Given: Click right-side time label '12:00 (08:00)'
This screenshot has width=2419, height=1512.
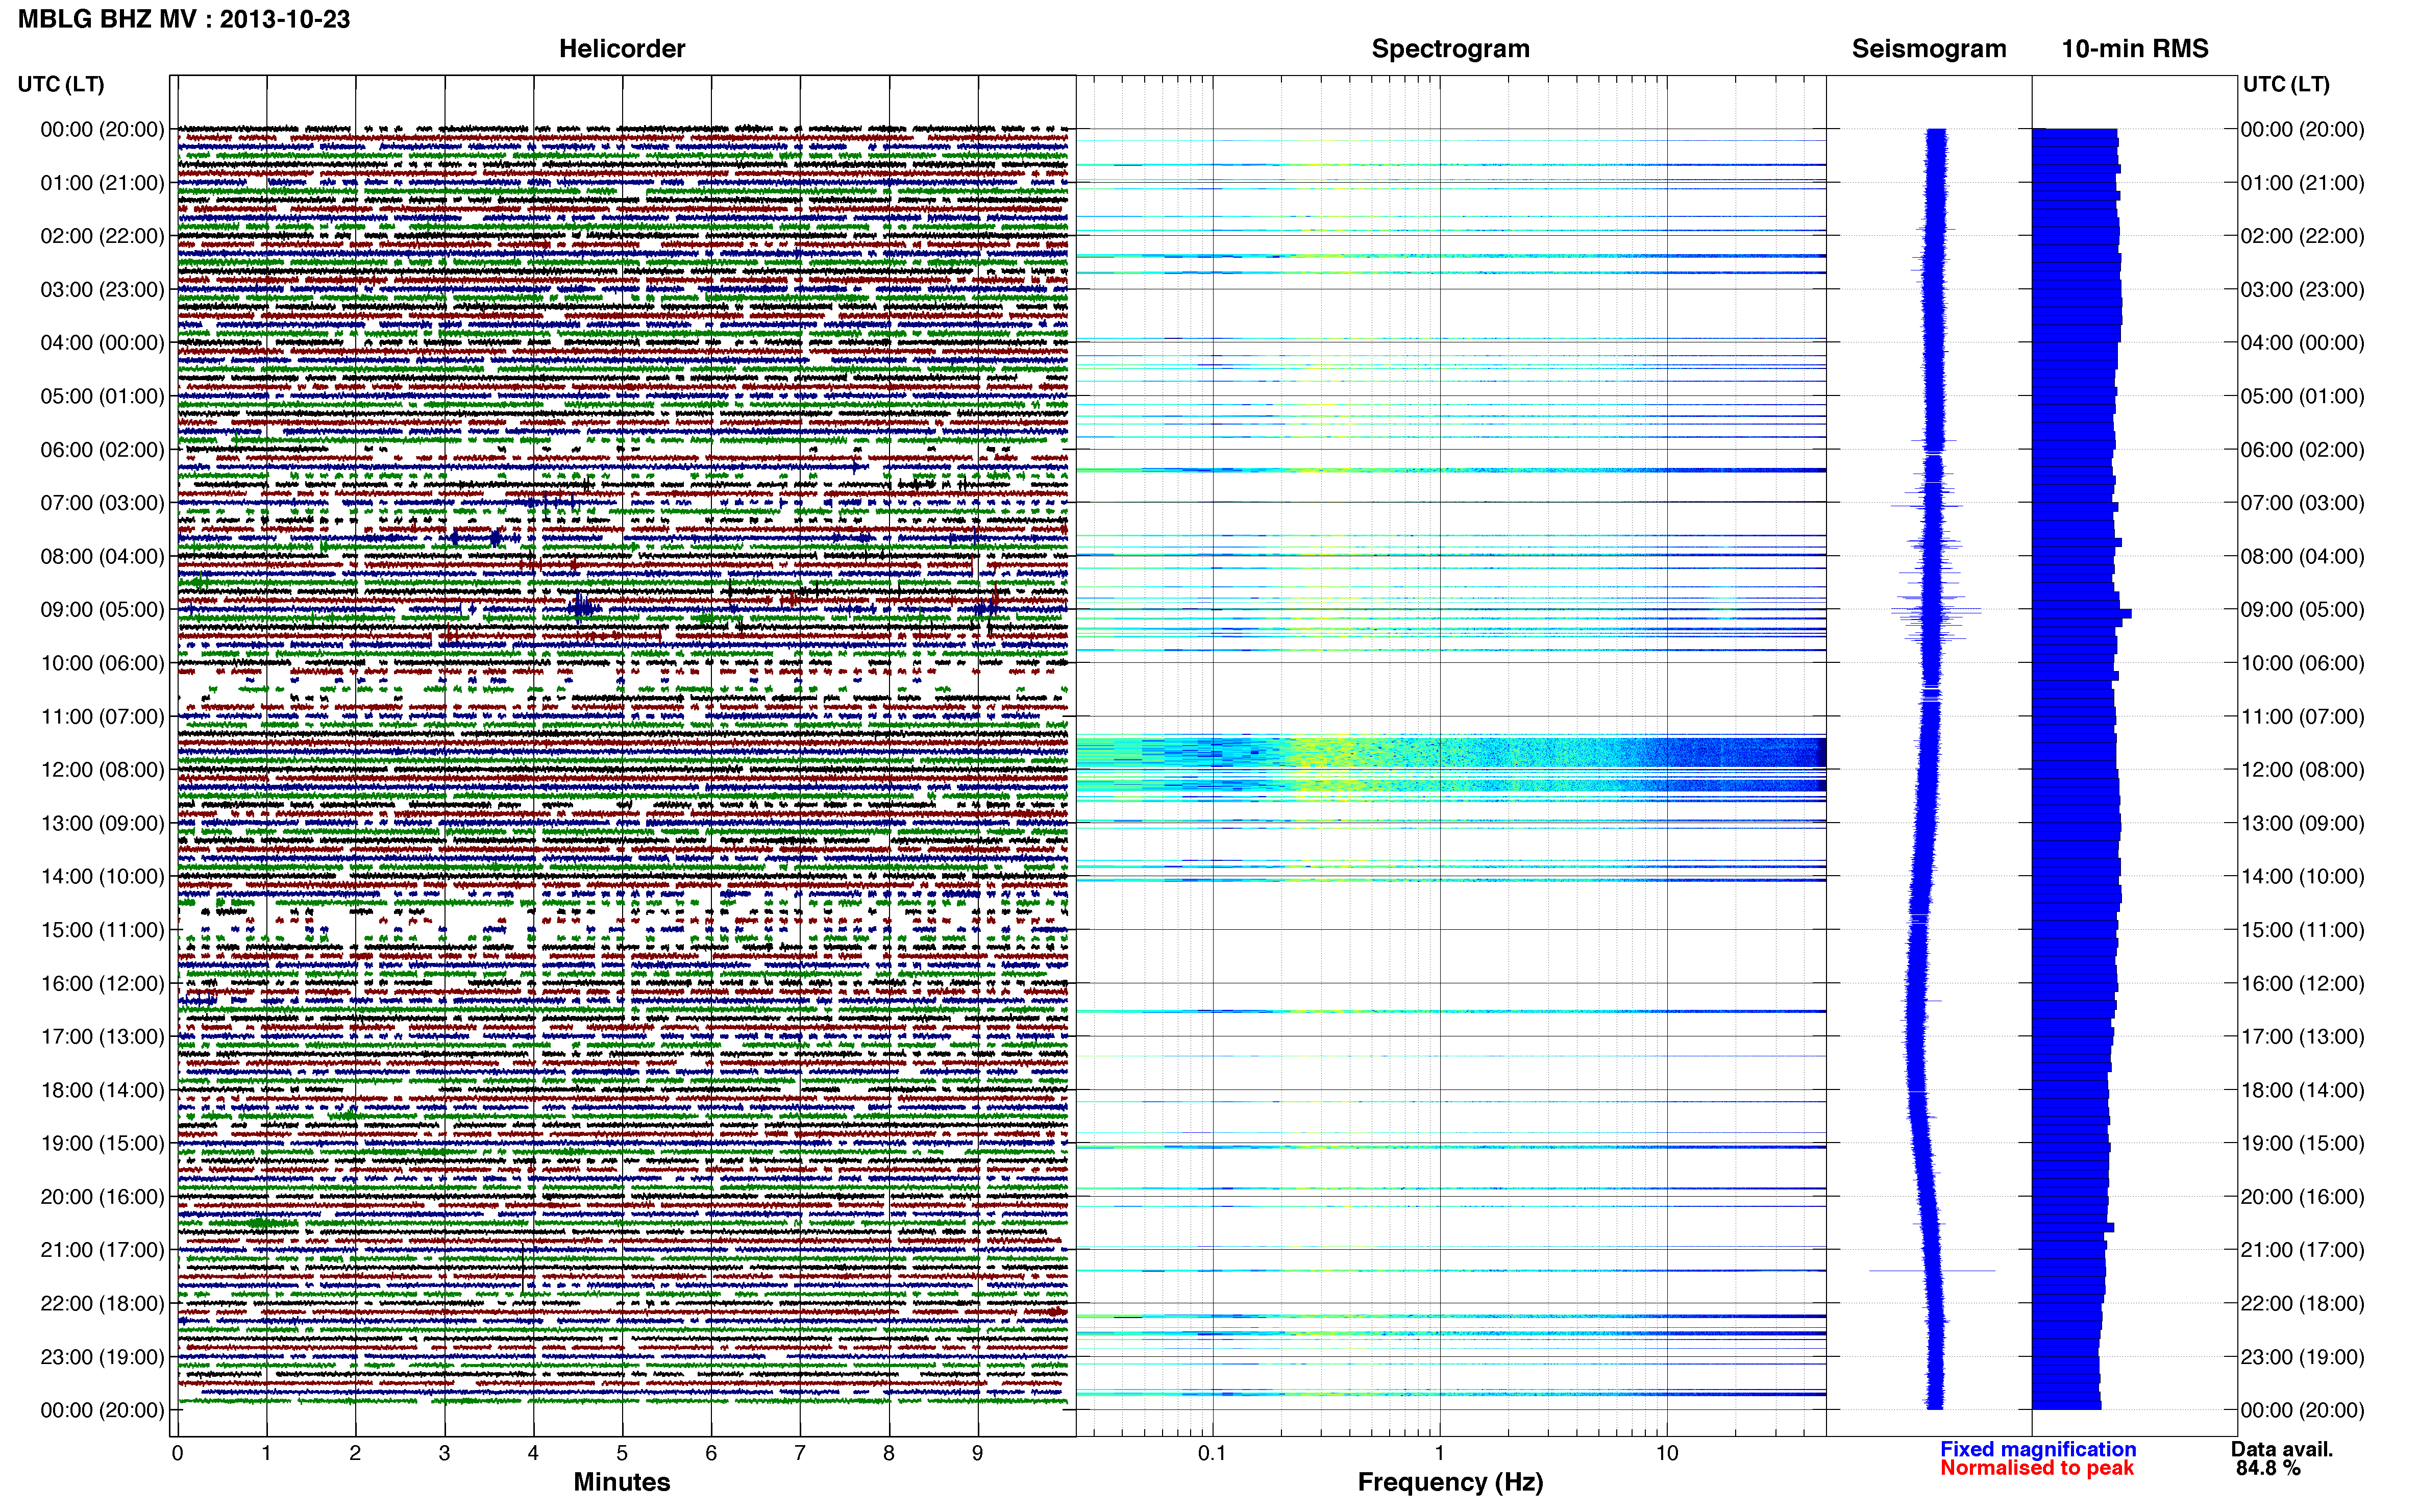Looking at the screenshot, I should point(2302,770).
